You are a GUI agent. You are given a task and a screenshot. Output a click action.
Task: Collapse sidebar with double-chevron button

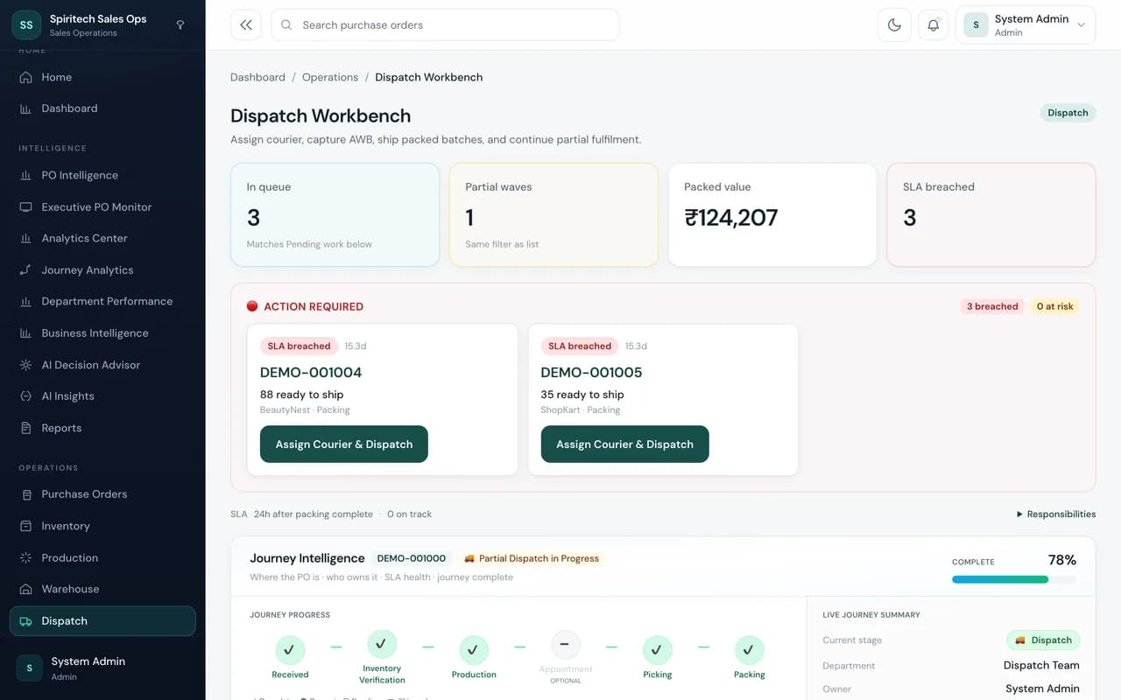click(246, 25)
